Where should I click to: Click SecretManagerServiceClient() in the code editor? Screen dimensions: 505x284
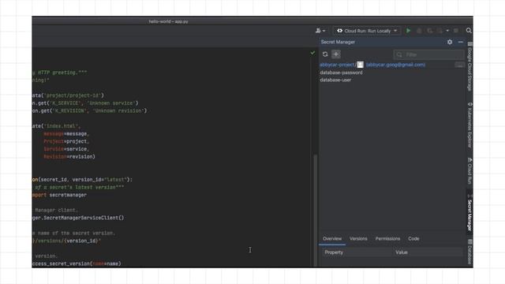point(84,218)
